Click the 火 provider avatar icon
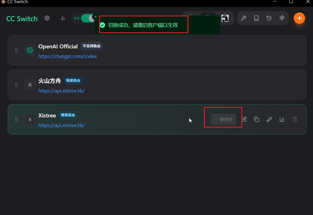 coord(30,85)
